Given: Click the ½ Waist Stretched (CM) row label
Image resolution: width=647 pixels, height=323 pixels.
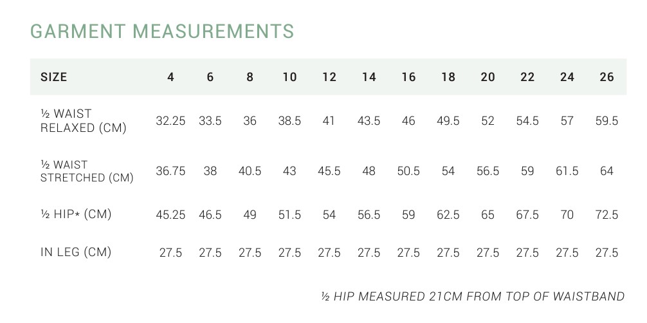Looking at the screenshot, I should 87,171.
